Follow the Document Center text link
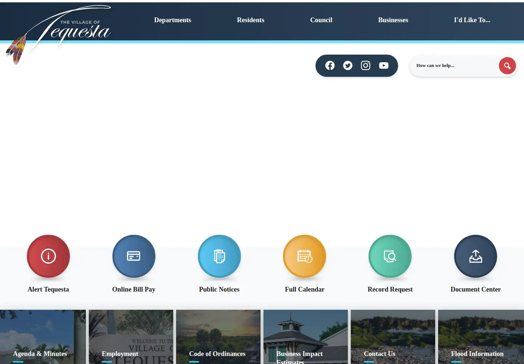 click(x=476, y=289)
